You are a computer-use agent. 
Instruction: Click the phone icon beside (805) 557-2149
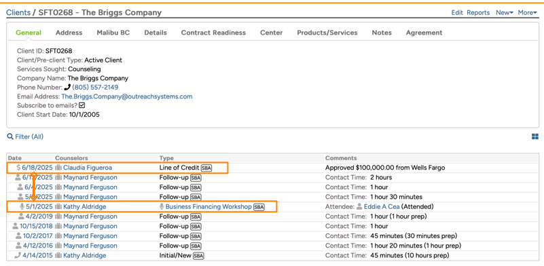point(67,87)
